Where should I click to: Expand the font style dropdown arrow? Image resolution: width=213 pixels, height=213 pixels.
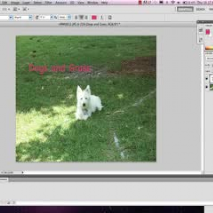[x=30, y=17]
